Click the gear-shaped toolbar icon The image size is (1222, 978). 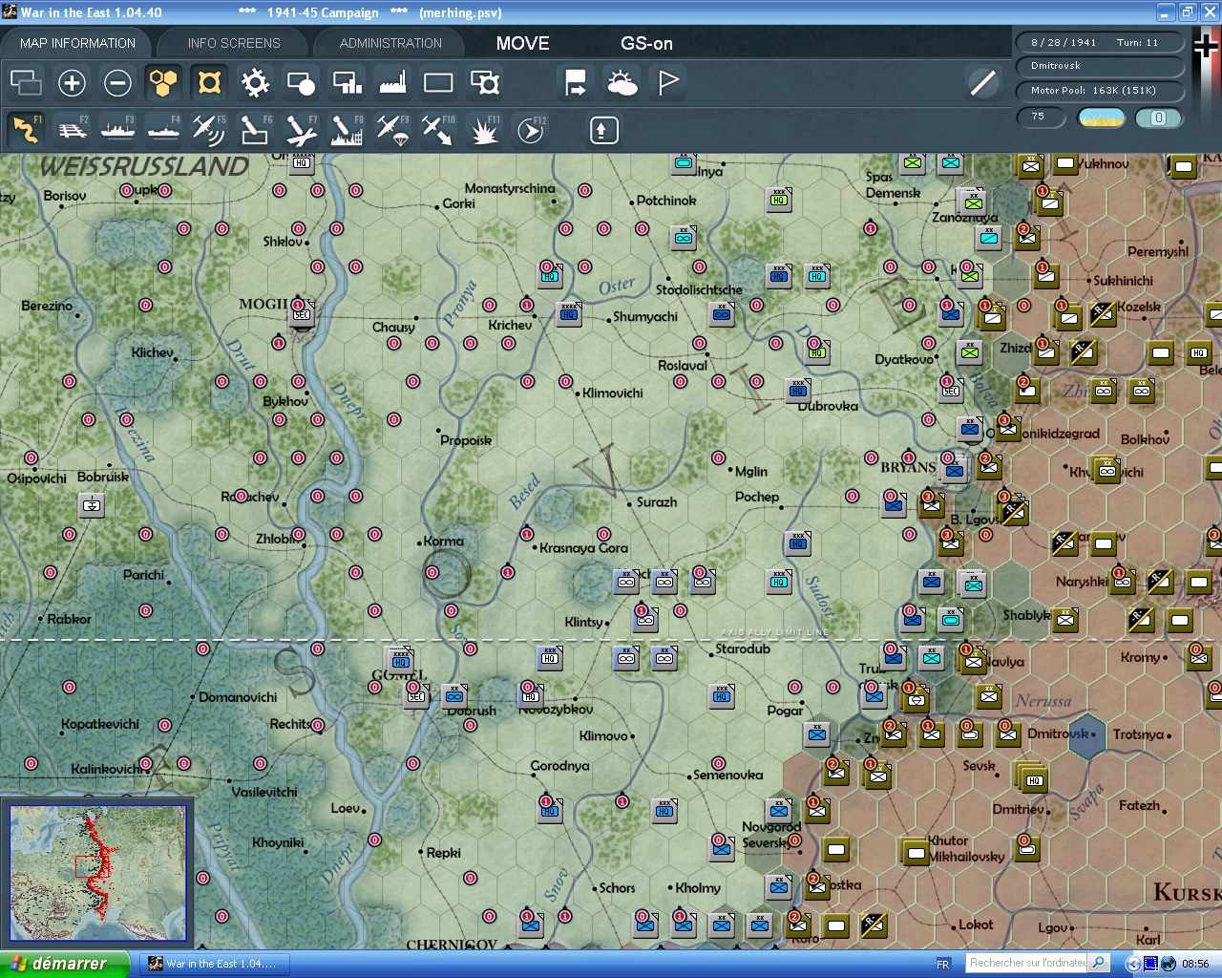(x=255, y=83)
